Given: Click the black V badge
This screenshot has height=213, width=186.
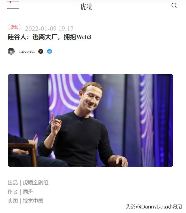Looking at the screenshot, I should coord(41,51).
